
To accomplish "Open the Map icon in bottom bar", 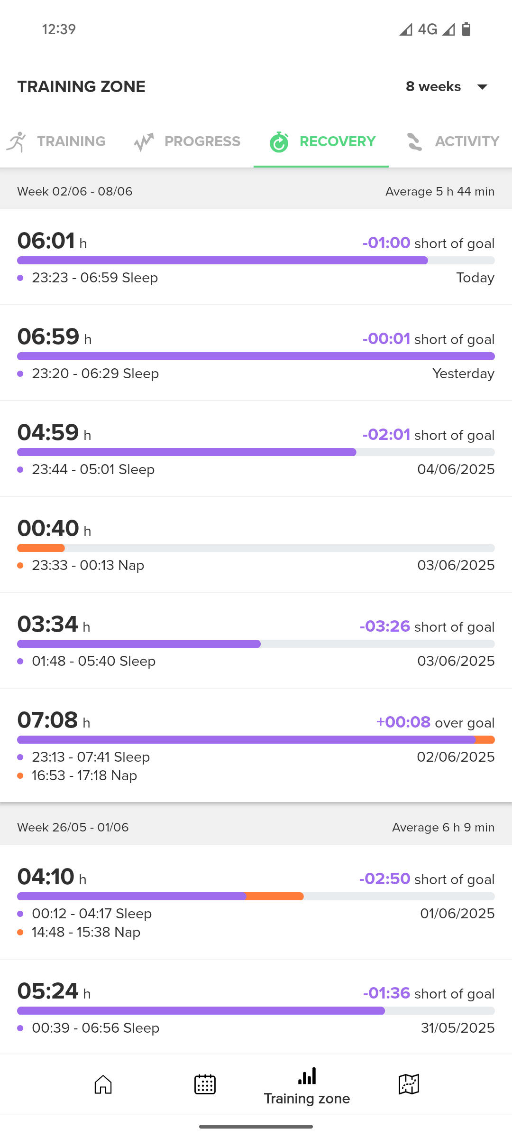I will (x=409, y=1084).
